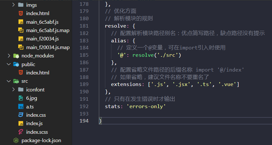Click the map file icon of main_f20034.js.map
The width and height of the screenshot is (272, 145).
coord(21,47)
